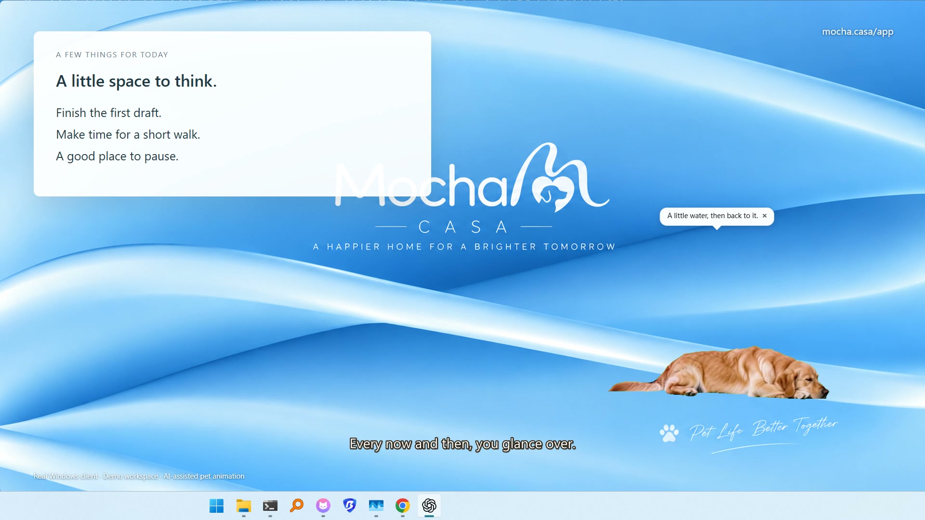This screenshot has height=520, width=925.
Task: Click 'Finish the first draft.' line
Action: point(109,113)
